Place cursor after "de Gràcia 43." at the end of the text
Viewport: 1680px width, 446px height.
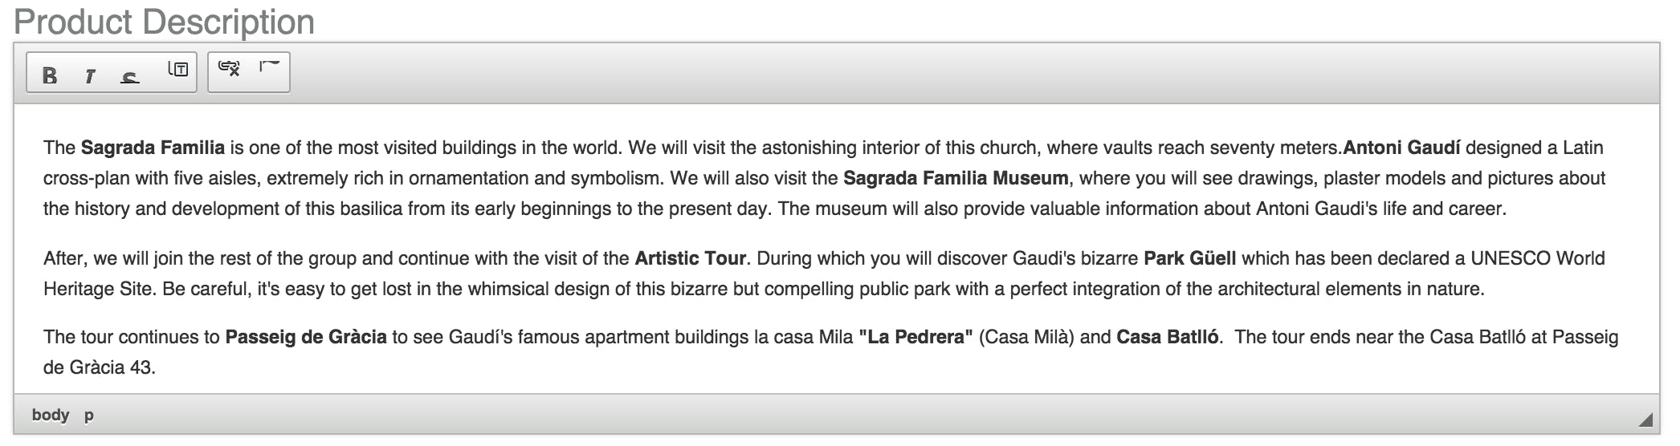157,367
